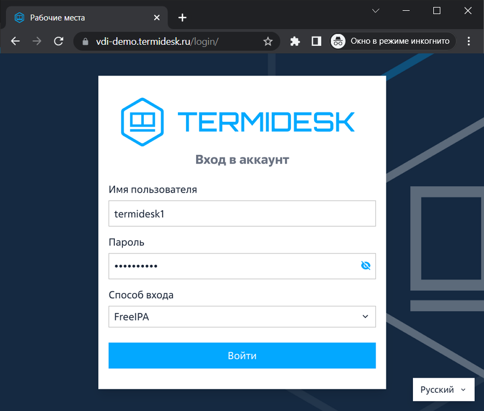Click the Способ входа label
The width and height of the screenshot is (484, 411).
tap(141, 295)
